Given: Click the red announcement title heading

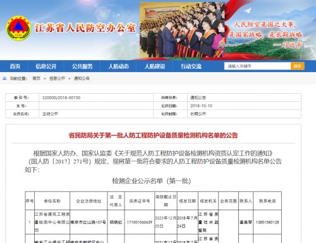Looking at the screenshot, I should [153, 135].
